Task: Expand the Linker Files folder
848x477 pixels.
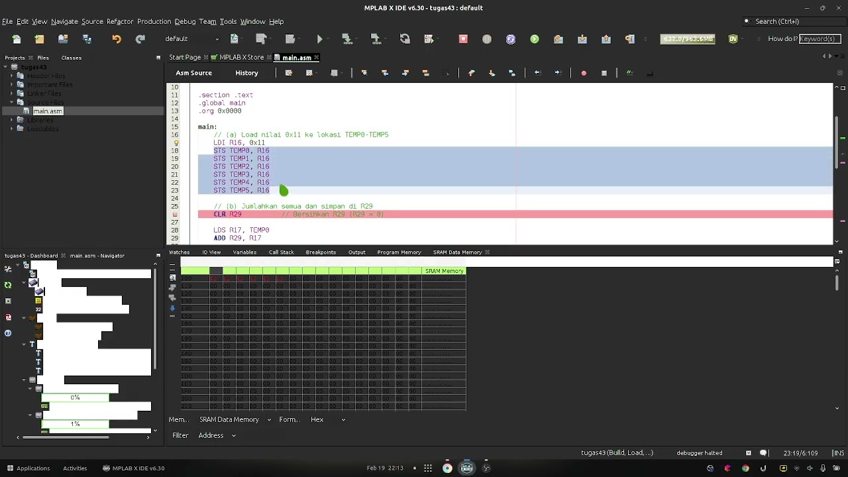Action: (11, 93)
